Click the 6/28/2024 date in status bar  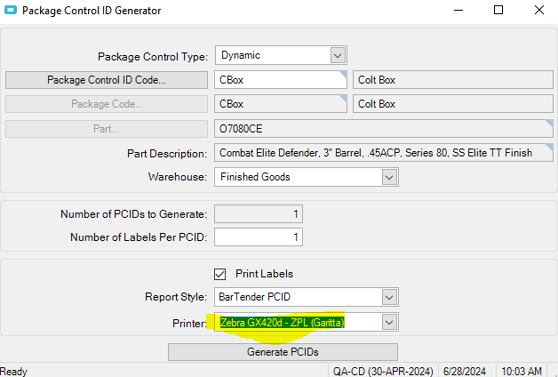pyautogui.click(x=465, y=372)
